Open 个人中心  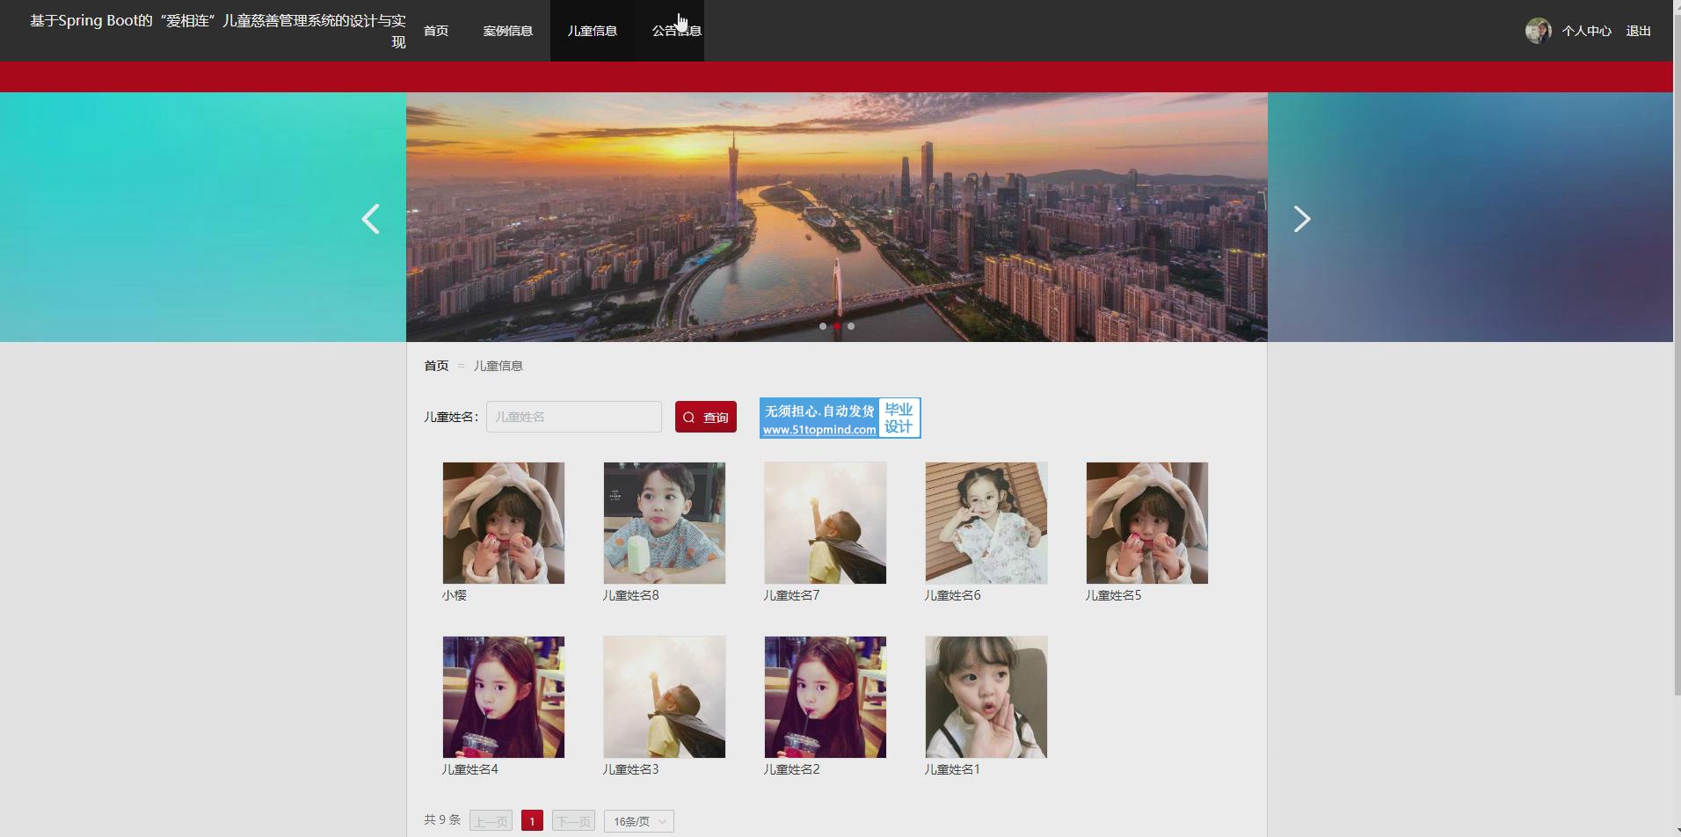click(x=1587, y=31)
